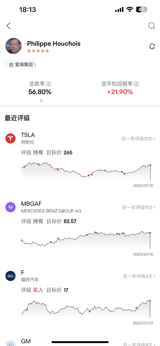Screen dimensions: 160x346
Task: Tap the info icon beside 总胜率
Action: click(49, 84)
